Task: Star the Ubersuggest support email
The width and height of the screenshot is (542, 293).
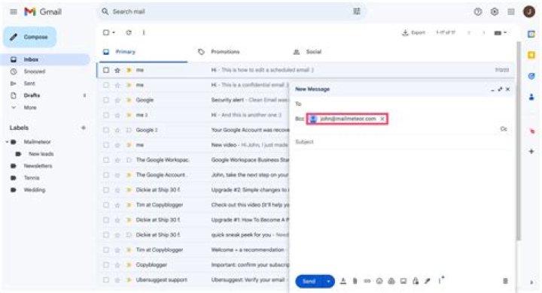Action: (117, 280)
